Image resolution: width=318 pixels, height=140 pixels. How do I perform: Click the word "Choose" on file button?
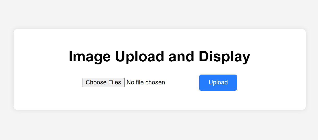click(95, 82)
